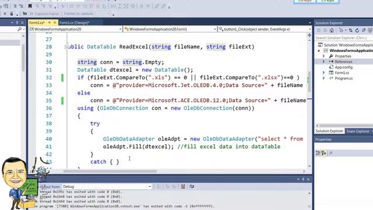Image resolution: width=373 pixels, height=210 pixels.
Task: Click the word 'catch' on line 43
Action: pyautogui.click(x=98, y=162)
